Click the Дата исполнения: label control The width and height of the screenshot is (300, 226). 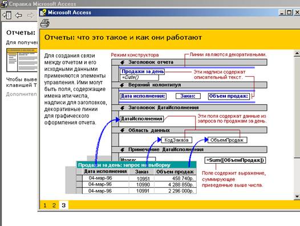[x=143, y=96]
